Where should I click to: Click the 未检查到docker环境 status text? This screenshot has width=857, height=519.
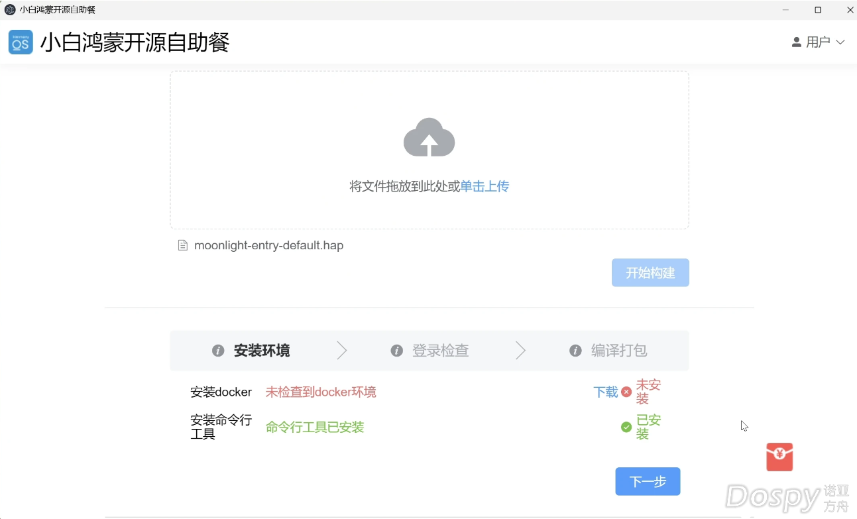(321, 392)
